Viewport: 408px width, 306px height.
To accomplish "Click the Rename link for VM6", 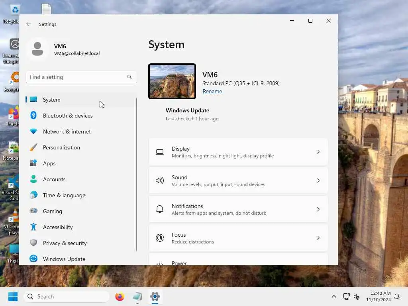I will 212,91.
